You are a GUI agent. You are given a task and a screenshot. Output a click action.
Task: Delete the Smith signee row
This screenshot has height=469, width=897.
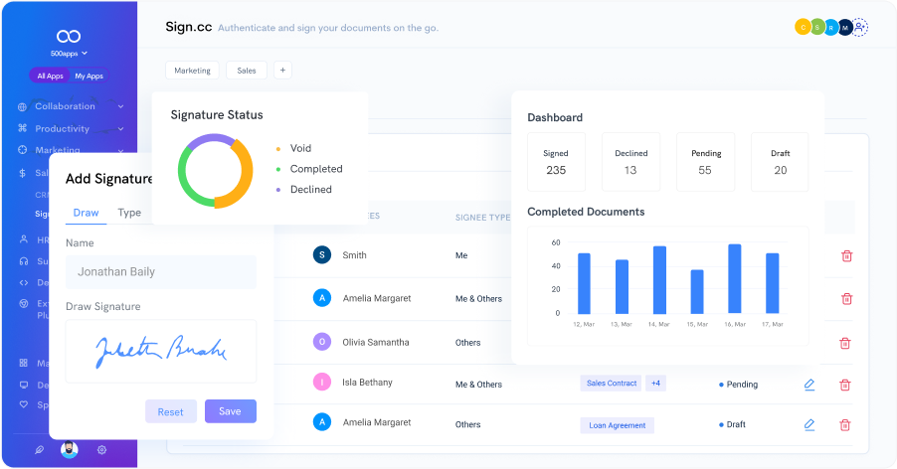[x=846, y=255]
